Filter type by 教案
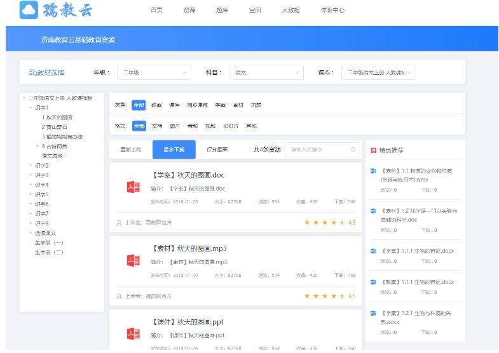This screenshot has height=353, width=499. (x=156, y=105)
